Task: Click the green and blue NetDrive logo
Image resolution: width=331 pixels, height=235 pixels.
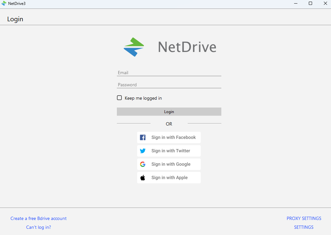Action: point(134,47)
